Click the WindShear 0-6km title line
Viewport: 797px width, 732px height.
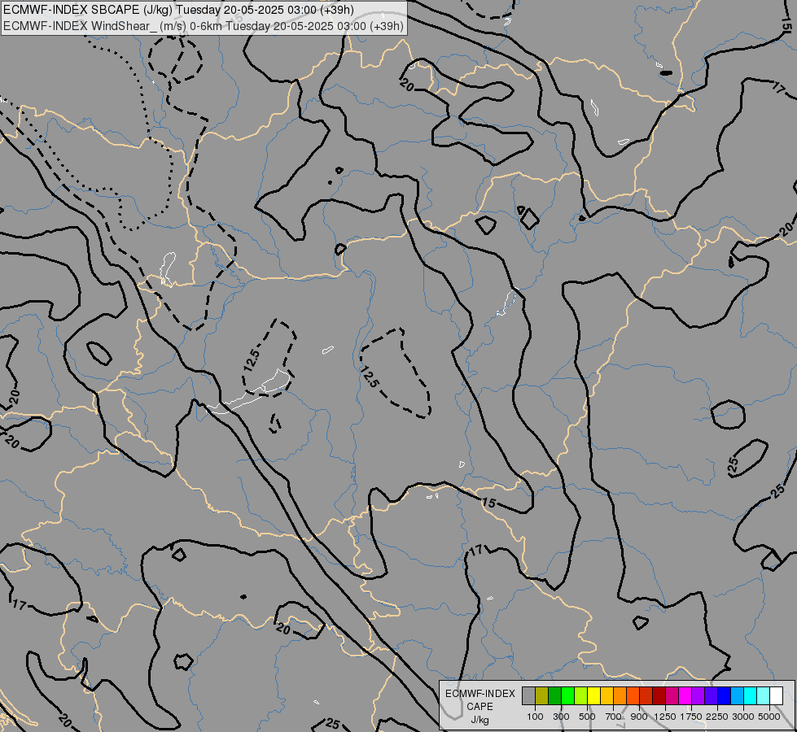pyautogui.click(x=204, y=26)
